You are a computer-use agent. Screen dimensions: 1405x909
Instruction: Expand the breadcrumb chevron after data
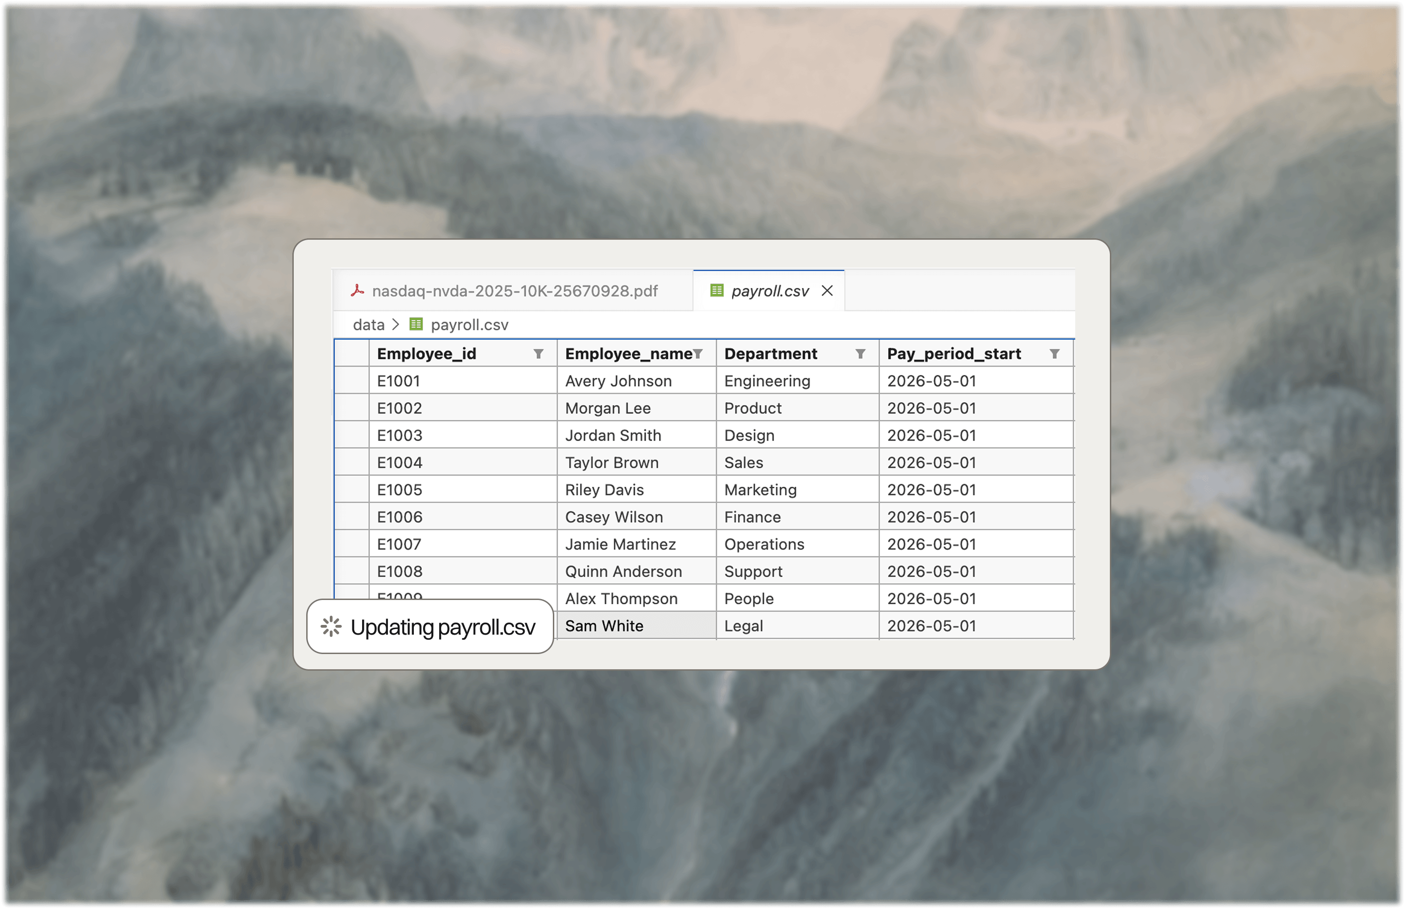[x=395, y=325]
